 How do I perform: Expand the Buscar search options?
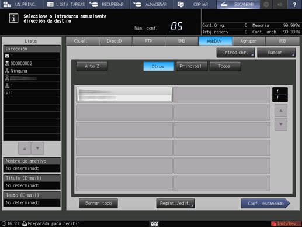click(x=276, y=53)
